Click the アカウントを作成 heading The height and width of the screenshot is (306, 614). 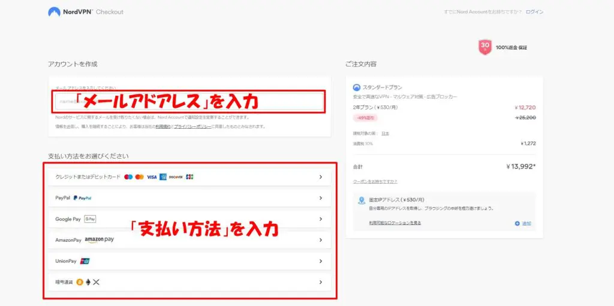73,64
